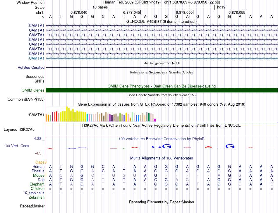The height and width of the screenshot is (213, 278).
Task: Click the tallest yellow GTEx expression bar
Action: (x=67, y=114)
